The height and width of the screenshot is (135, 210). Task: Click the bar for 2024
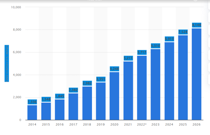[x=169, y=81]
